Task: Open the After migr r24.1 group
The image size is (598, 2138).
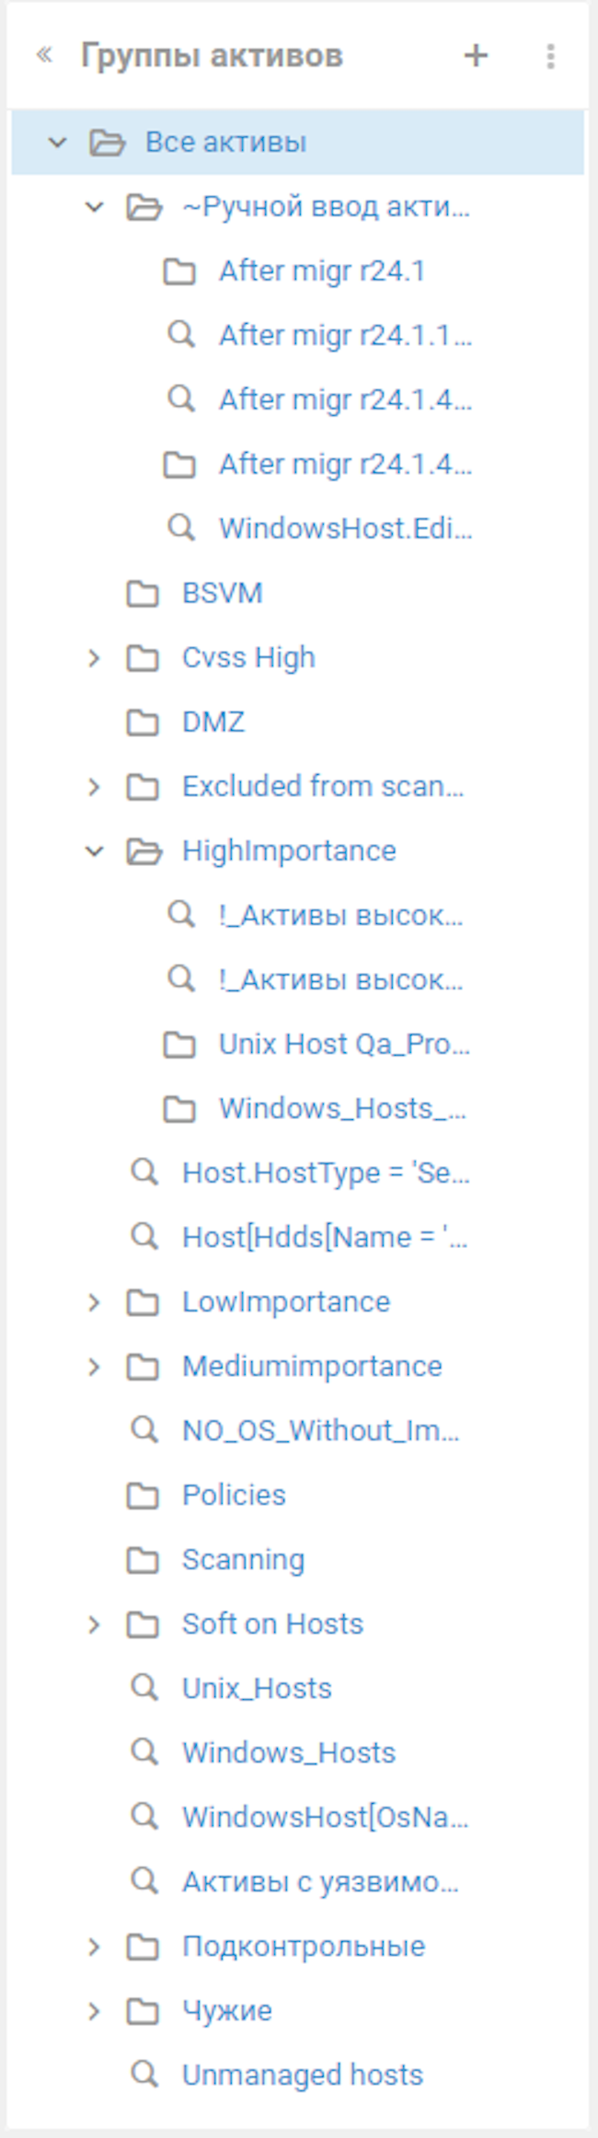Action: pos(322,271)
